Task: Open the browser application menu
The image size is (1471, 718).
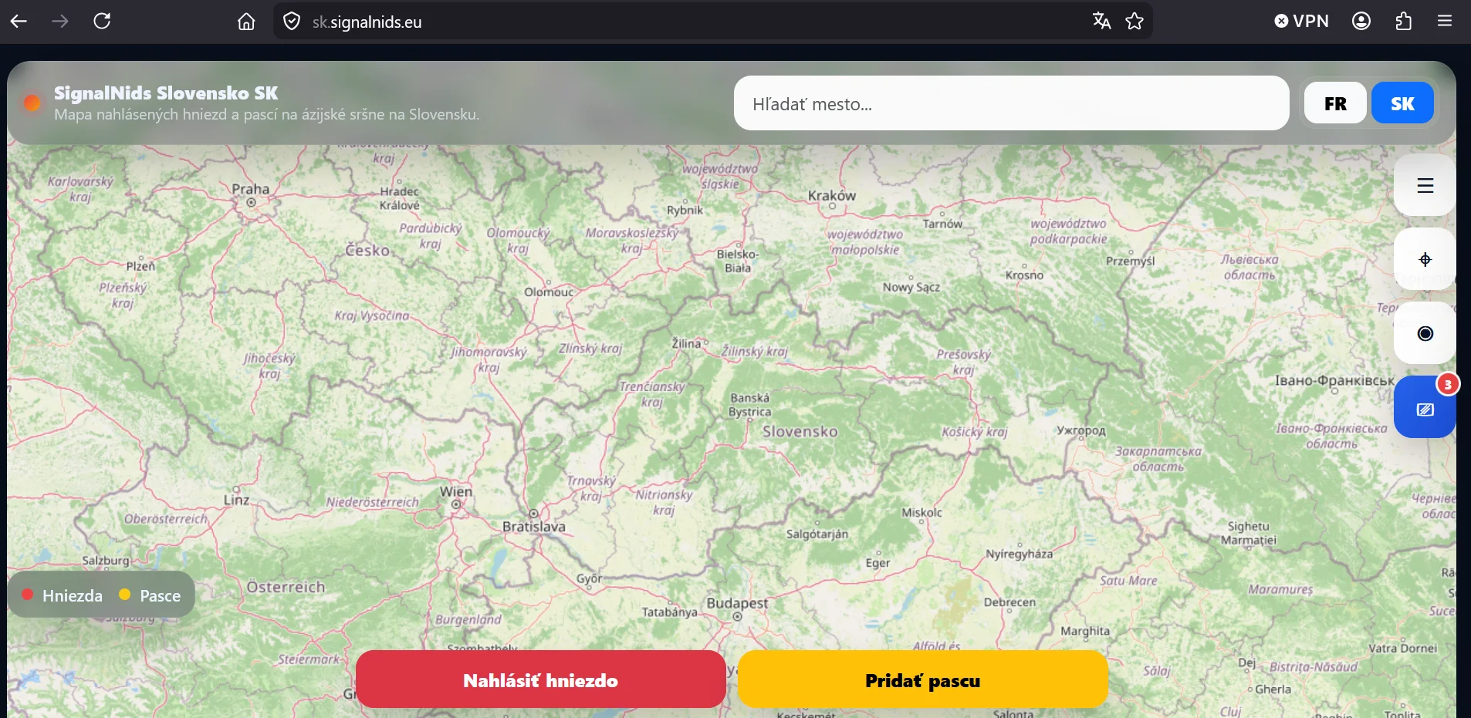Action: click(x=1445, y=22)
